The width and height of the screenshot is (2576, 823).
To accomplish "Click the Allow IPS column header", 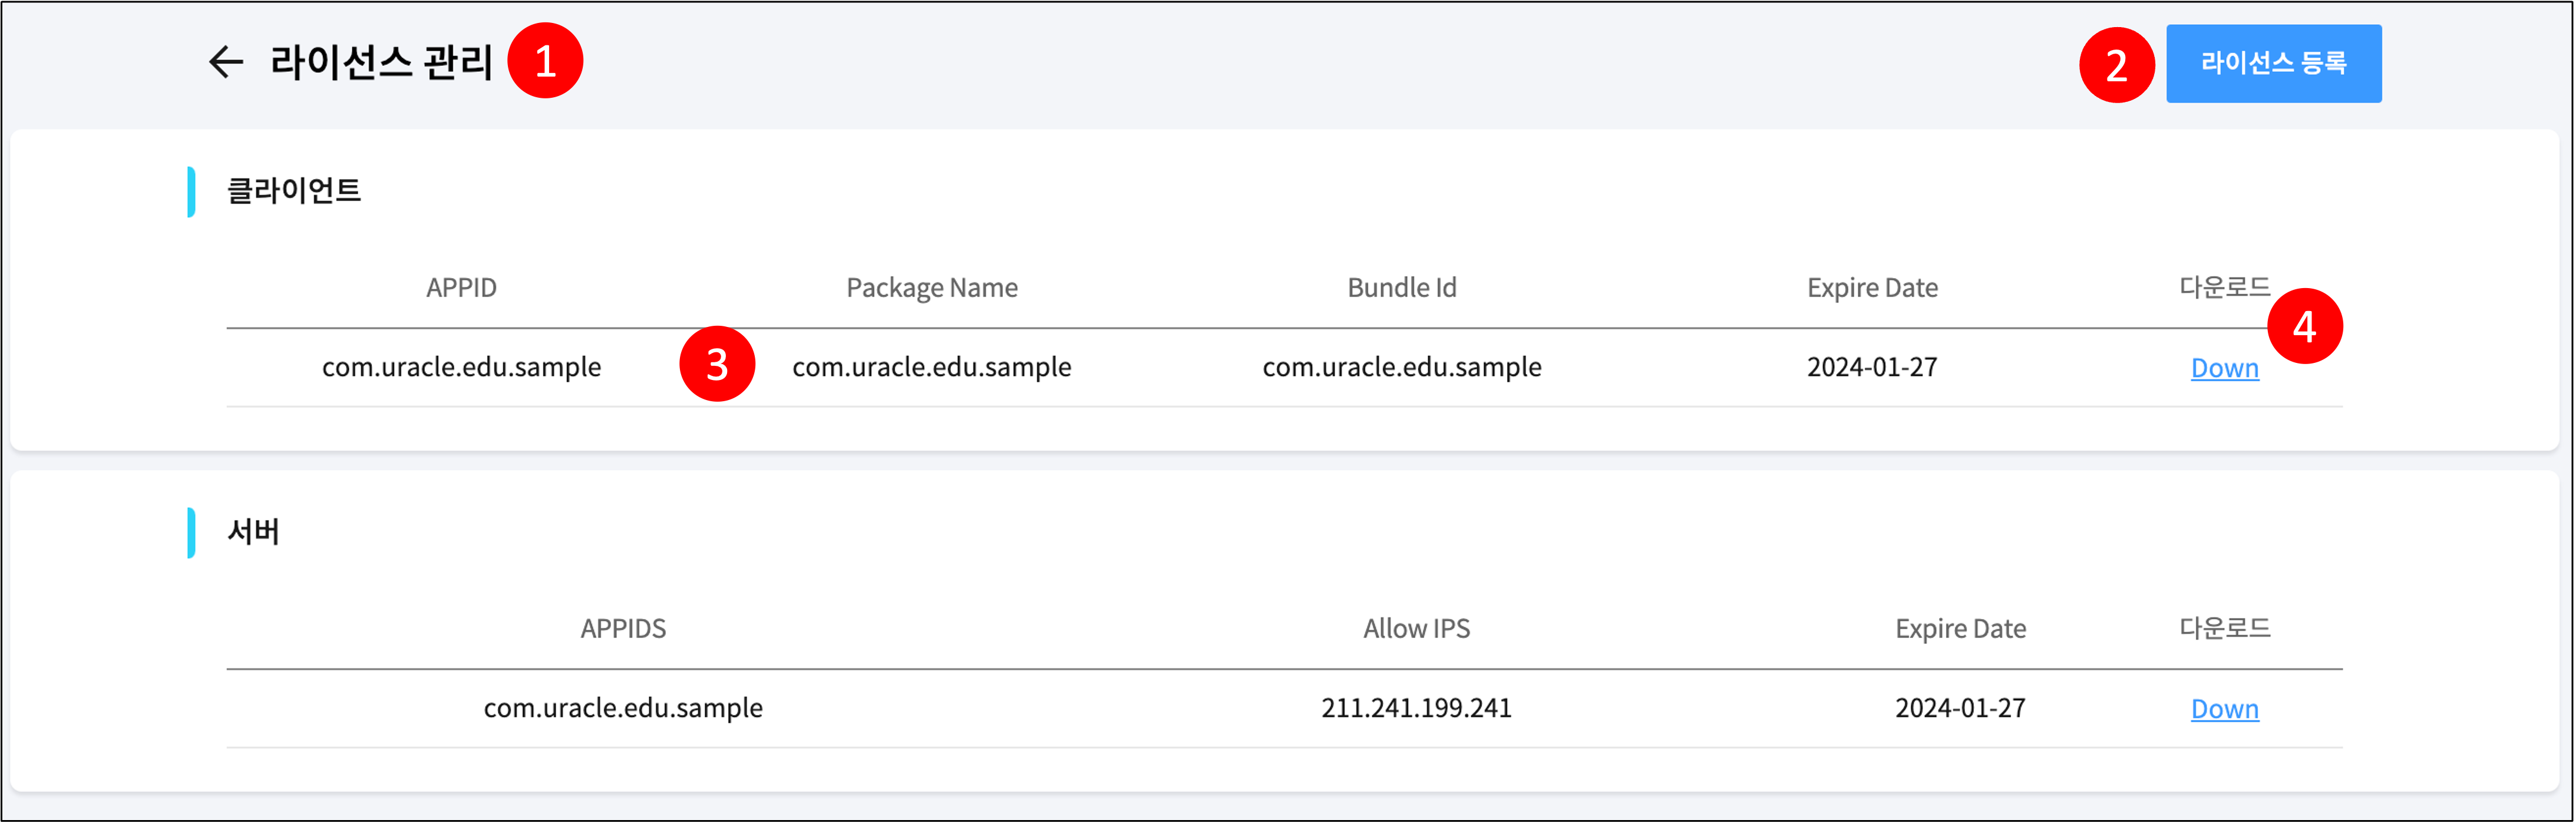I will click(x=1416, y=629).
